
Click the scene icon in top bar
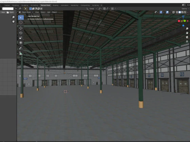[184, 5]
